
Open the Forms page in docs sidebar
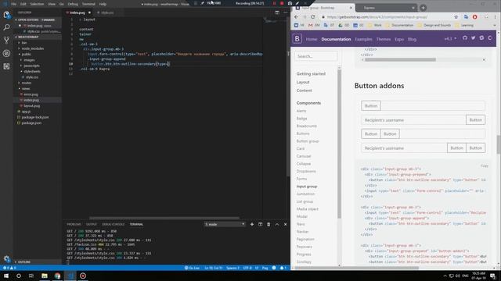point(301,179)
